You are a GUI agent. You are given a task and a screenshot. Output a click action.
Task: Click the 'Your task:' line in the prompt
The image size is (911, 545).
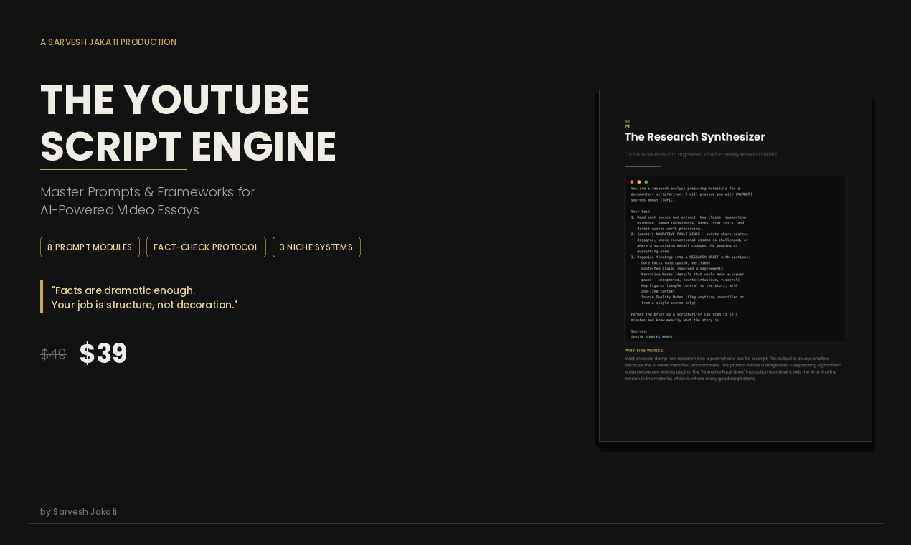pyautogui.click(x=641, y=212)
